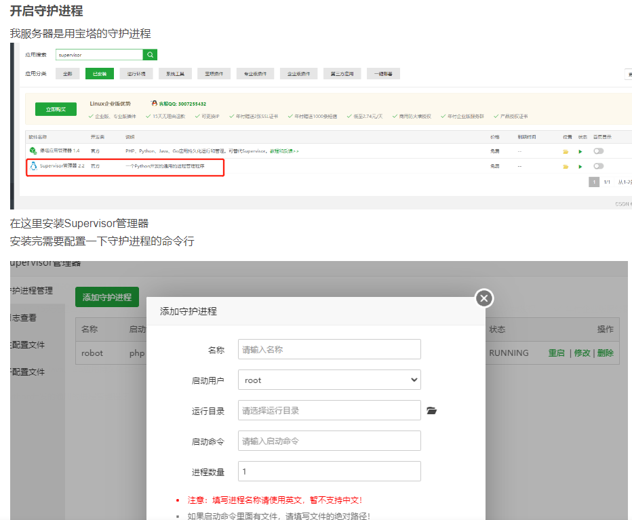
Task: Select the 企业版插件 category tab
Action: 298,74
